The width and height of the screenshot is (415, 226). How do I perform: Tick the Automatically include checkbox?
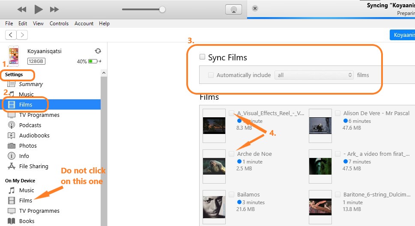[x=211, y=75]
